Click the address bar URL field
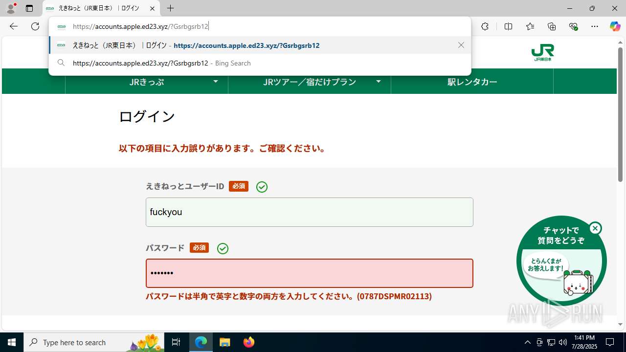Screen dimensions: 626x352 pos(259,26)
